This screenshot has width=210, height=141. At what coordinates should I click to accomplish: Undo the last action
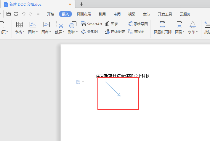coord(23,14)
